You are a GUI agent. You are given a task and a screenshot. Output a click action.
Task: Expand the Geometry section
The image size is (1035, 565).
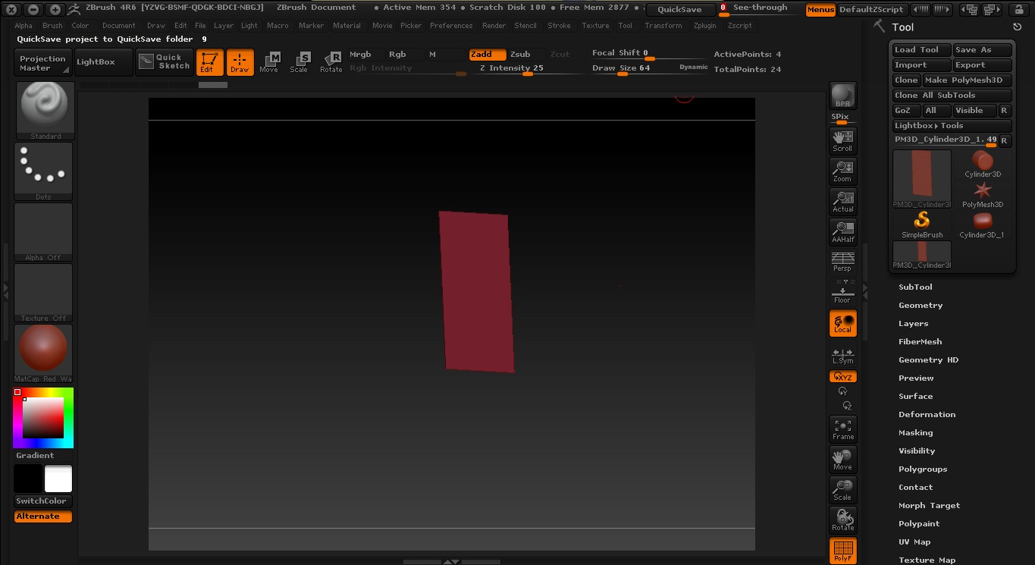click(921, 305)
